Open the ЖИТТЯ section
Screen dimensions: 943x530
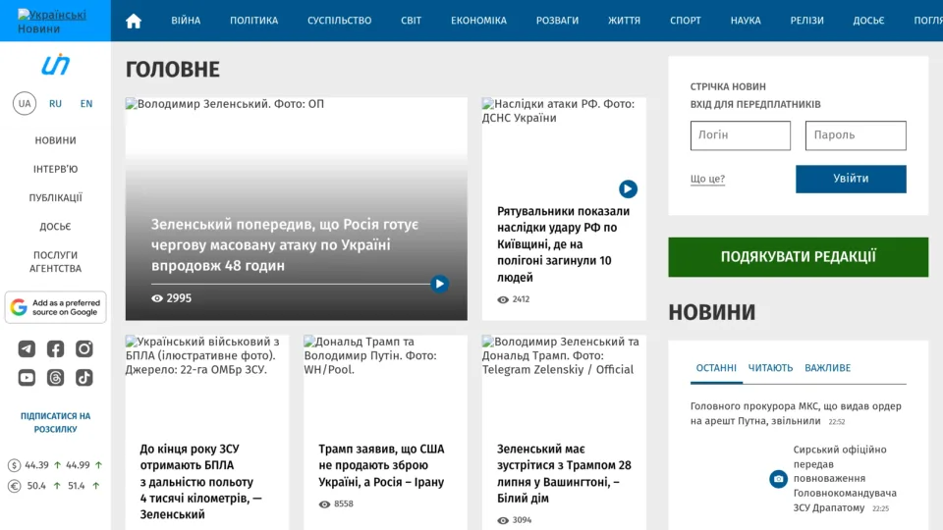tap(625, 21)
